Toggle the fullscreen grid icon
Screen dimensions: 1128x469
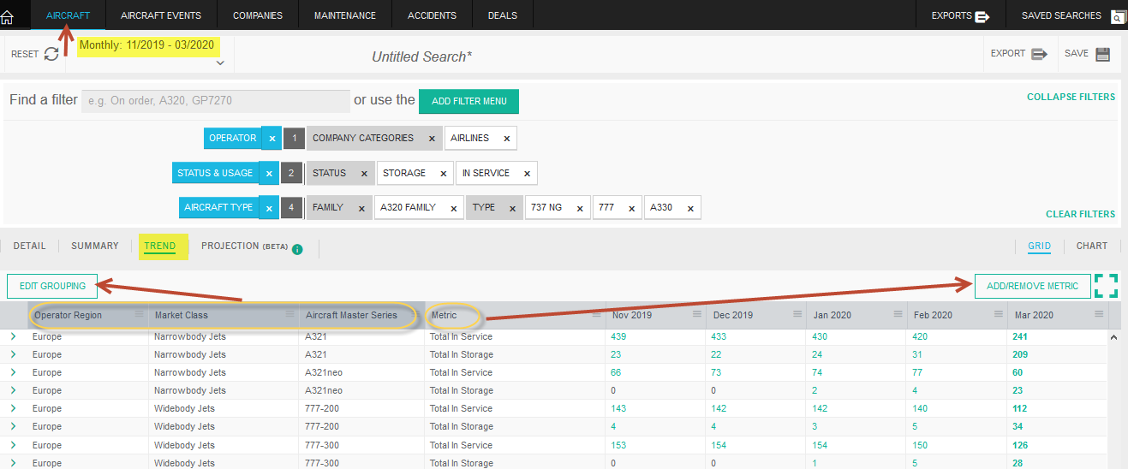[1107, 286]
